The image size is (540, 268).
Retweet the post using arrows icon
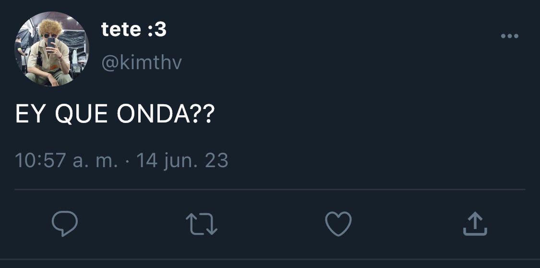point(202,224)
